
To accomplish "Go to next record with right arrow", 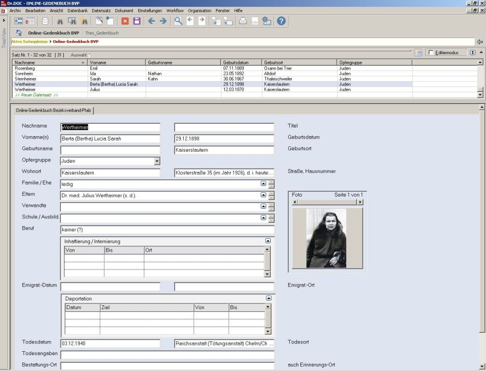I will click(x=163, y=21).
